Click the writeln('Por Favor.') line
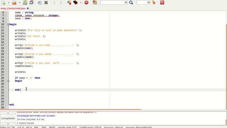Viewport: 227px width, 128px height. pos(30,36)
